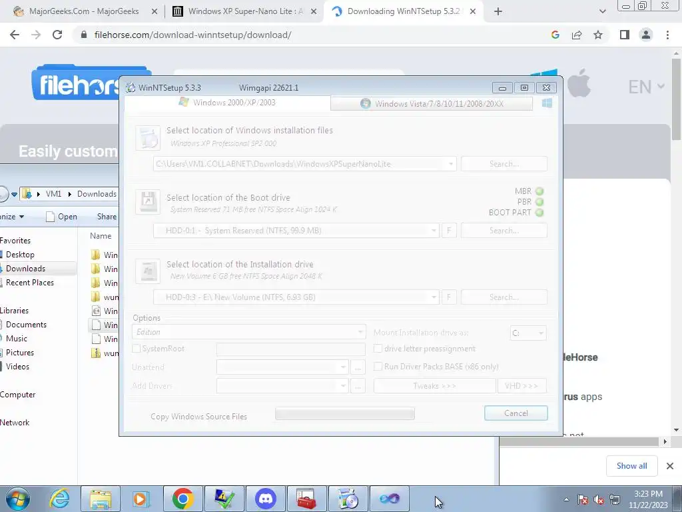Launch Internet Explorer from the taskbar
This screenshot has height=512, width=682.
click(x=59, y=499)
